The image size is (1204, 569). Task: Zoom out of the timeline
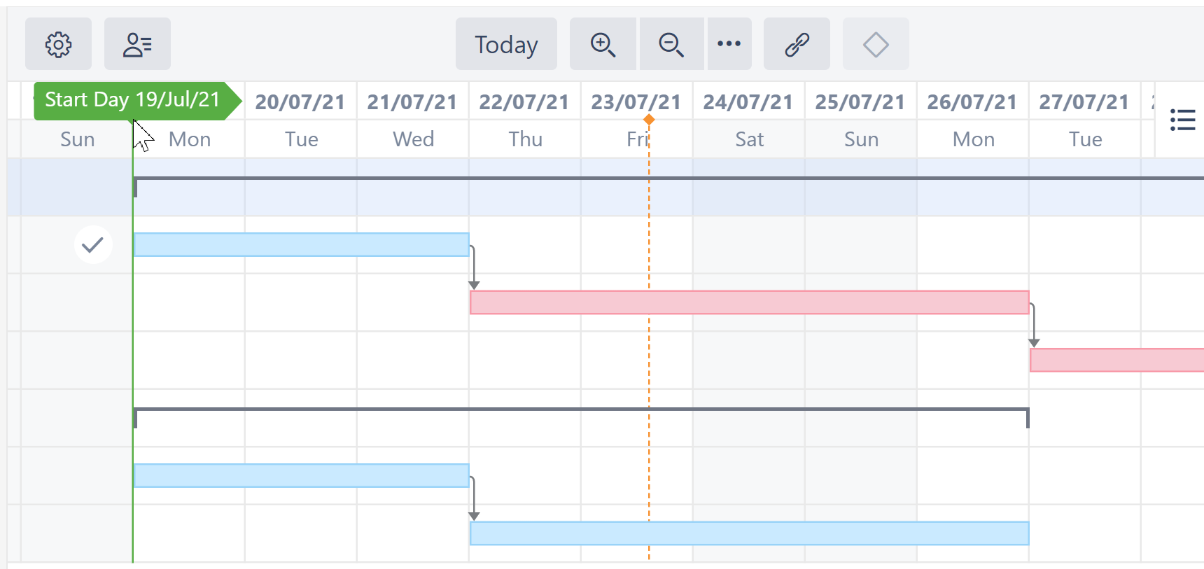[x=671, y=44]
